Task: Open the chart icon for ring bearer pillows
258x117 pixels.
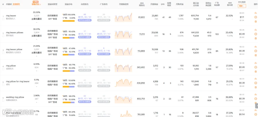Action: point(255,30)
